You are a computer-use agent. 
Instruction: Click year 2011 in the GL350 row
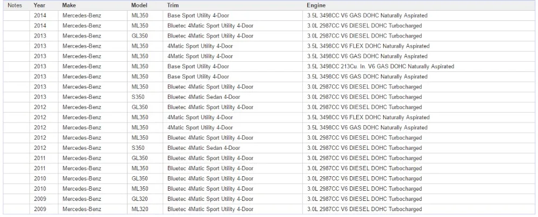point(40,158)
